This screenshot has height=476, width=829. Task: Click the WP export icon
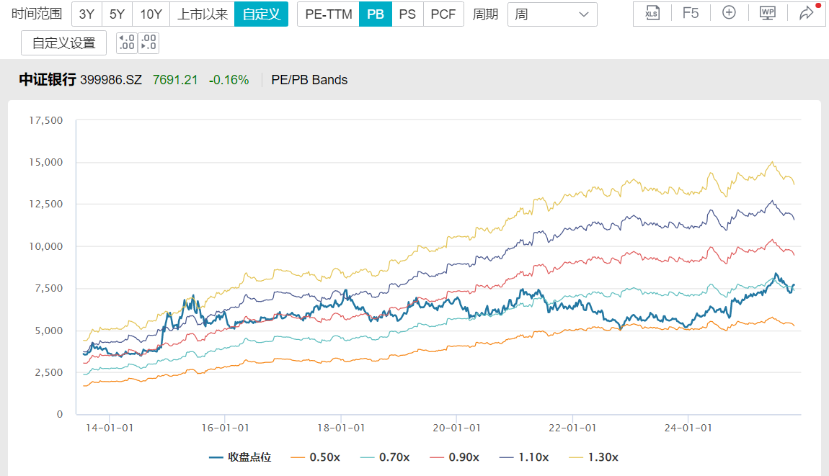tap(767, 14)
